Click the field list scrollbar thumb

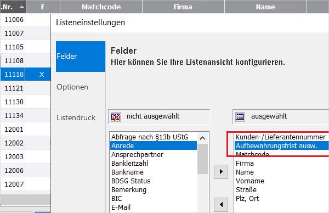(202, 159)
